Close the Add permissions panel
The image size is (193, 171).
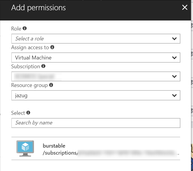[185, 8]
